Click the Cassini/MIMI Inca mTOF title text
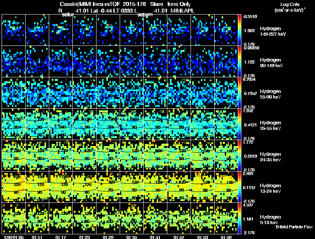 (90, 4)
